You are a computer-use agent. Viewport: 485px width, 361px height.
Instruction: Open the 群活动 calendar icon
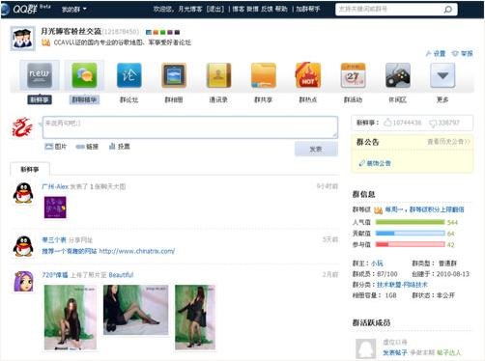click(353, 76)
